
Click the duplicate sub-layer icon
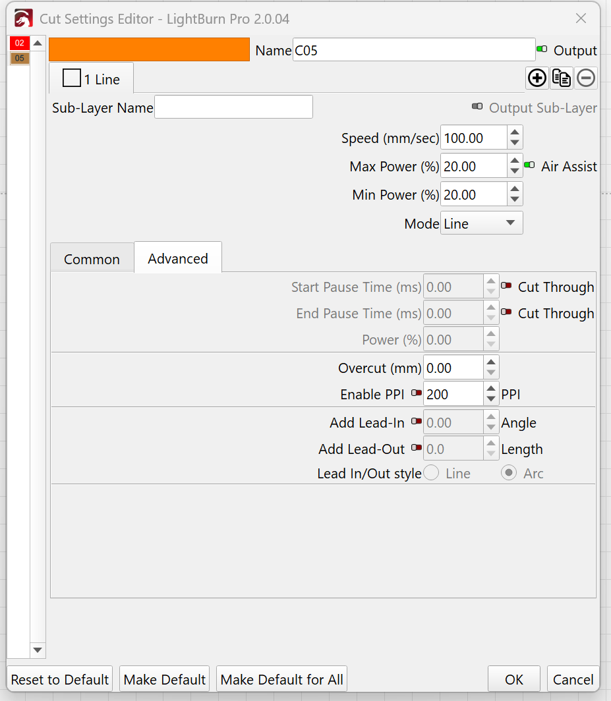point(562,78)
